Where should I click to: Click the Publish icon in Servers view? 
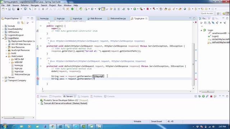215,96
